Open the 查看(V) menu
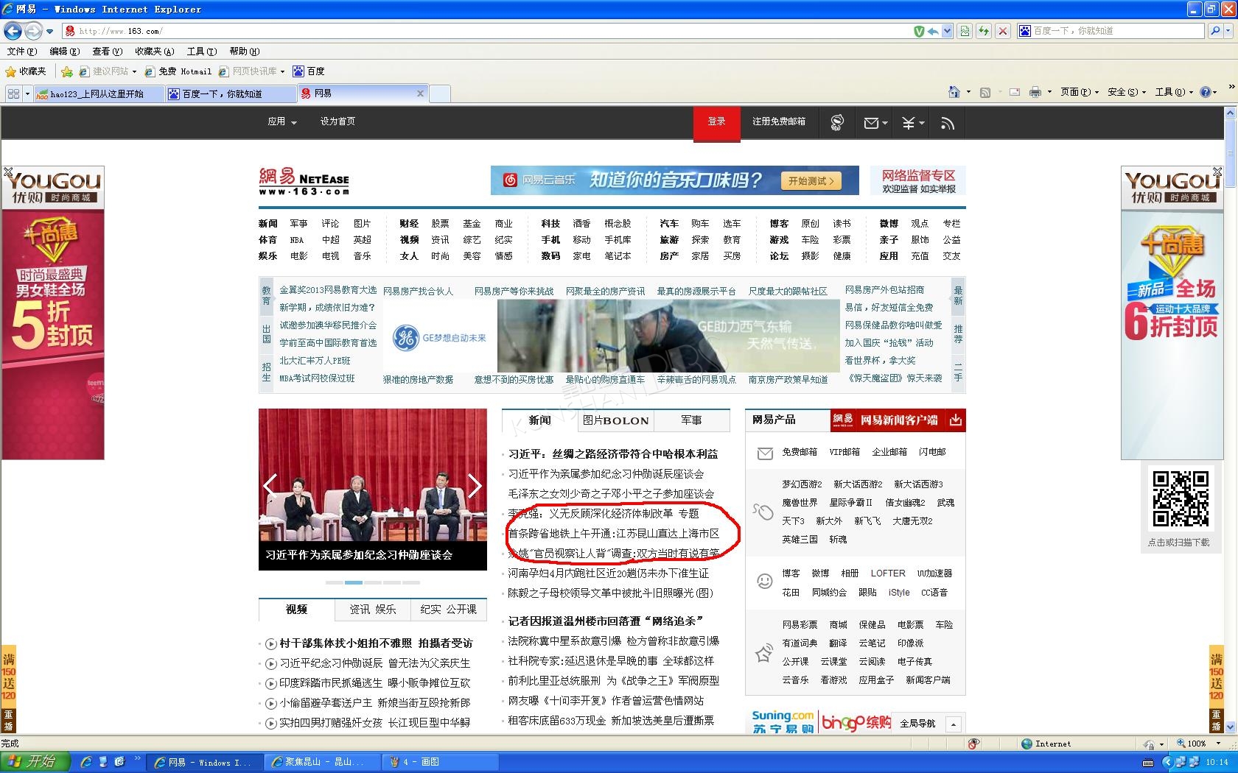Image resolution: width=1238 pixels, height=773 pixels. click(107, 52)
